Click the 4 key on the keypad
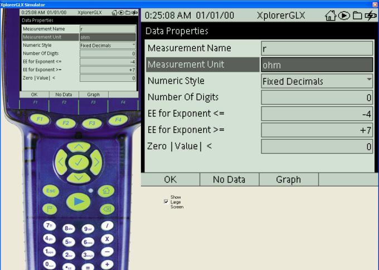 [49, 239]
